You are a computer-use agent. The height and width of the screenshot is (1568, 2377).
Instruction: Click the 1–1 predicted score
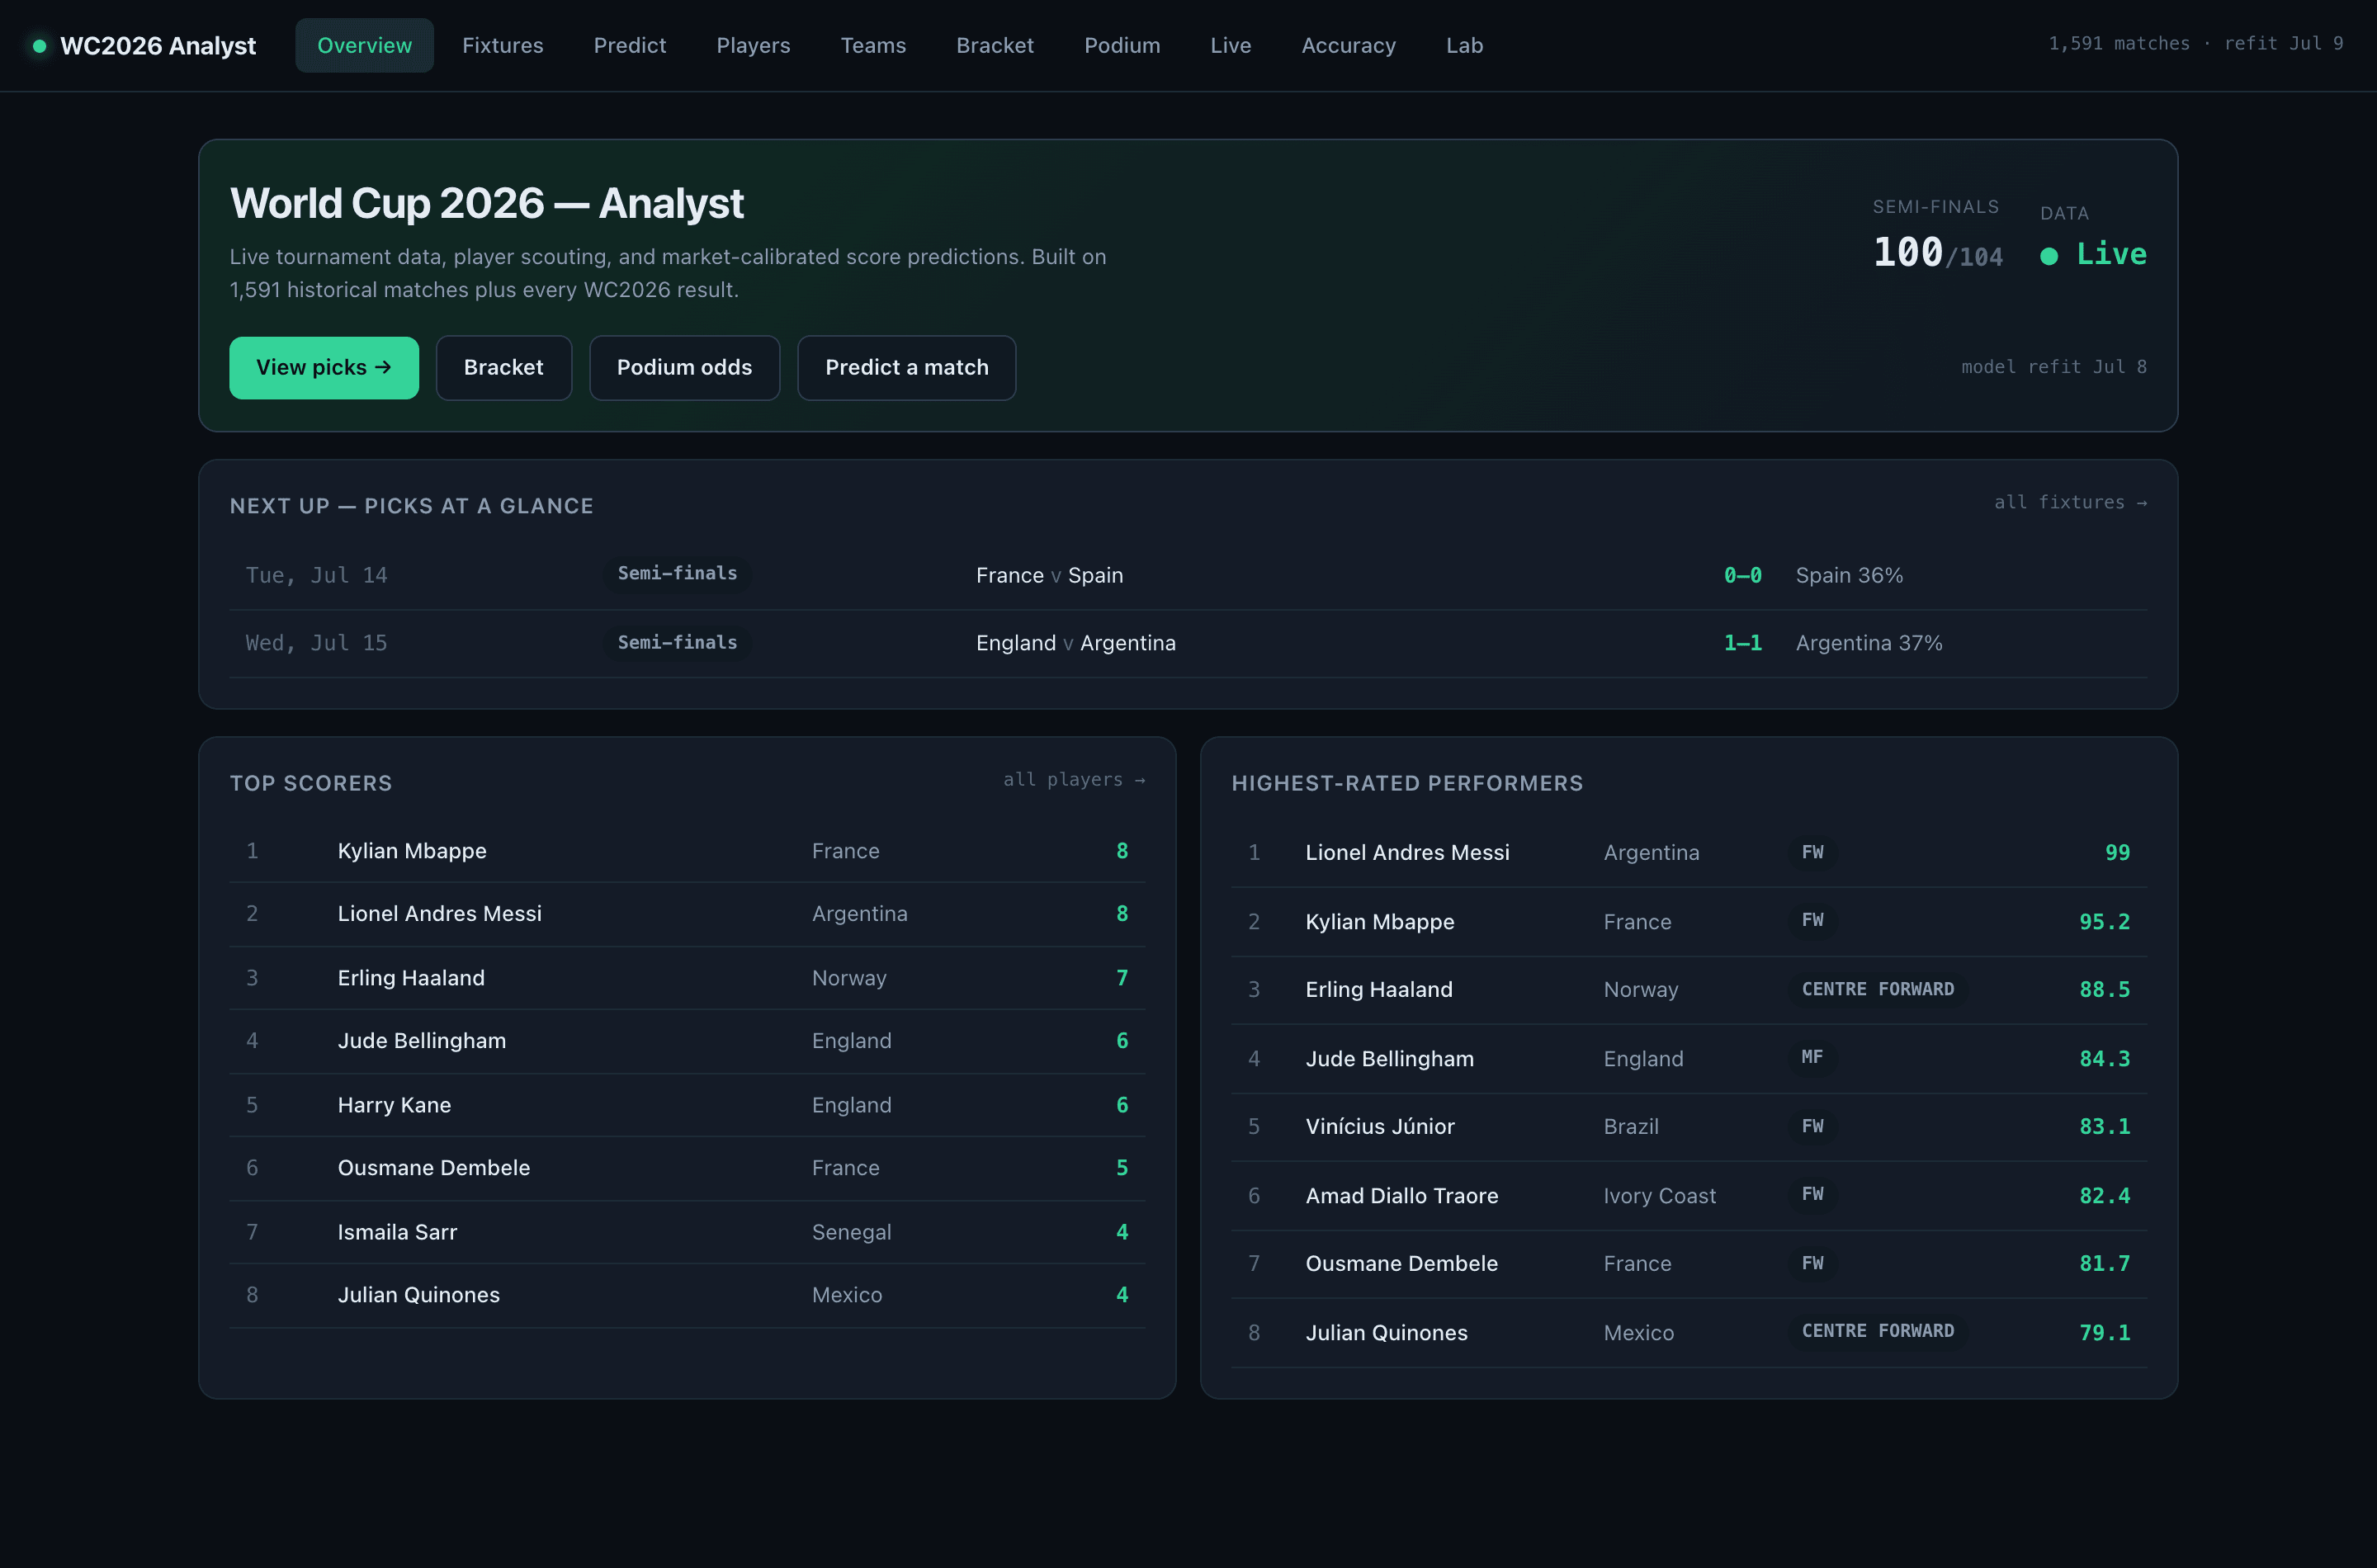click(x=1742, y=643)
